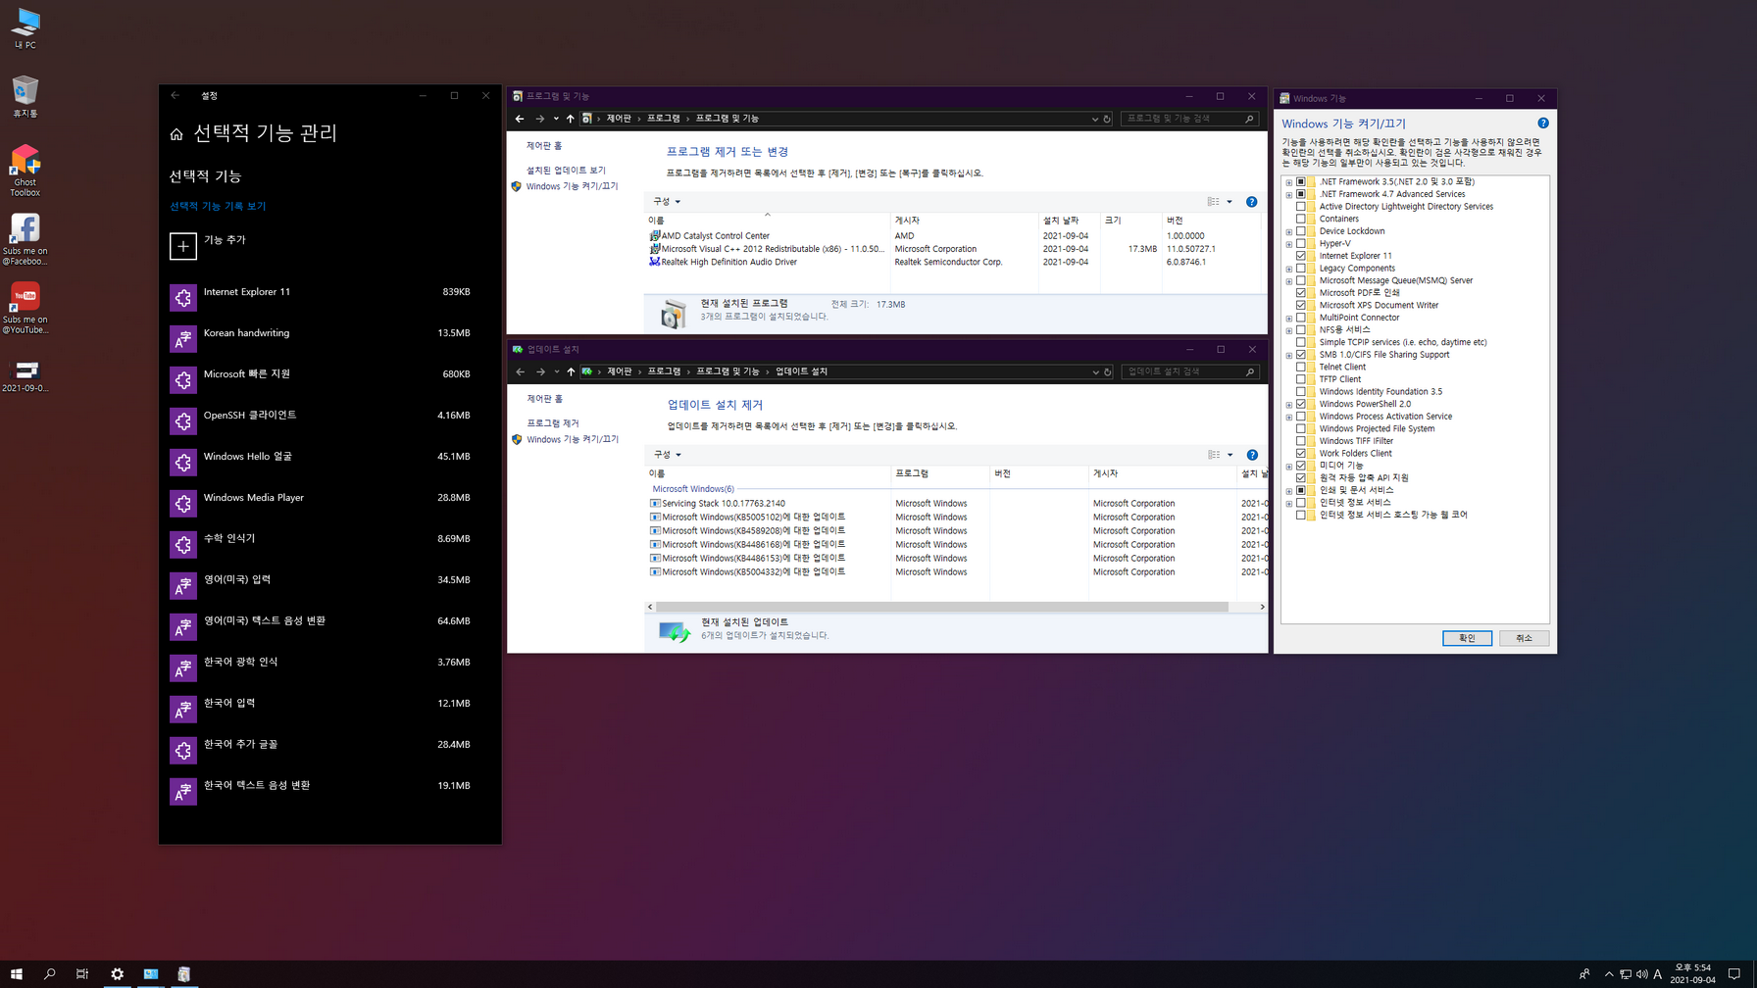This screenshot has height=988, width=1757.
Task: Toggle the TFTP Client checkbox
Action: [x=1301, y=379]
